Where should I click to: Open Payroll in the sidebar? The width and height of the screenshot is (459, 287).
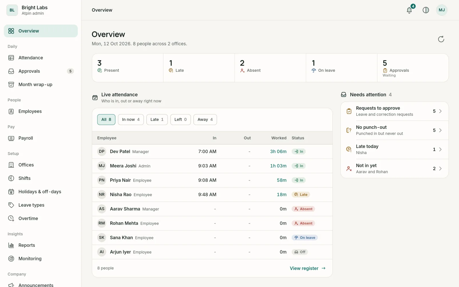point(41,138)
